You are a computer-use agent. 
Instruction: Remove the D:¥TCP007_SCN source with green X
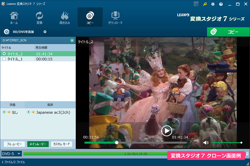tap(72, 41)
